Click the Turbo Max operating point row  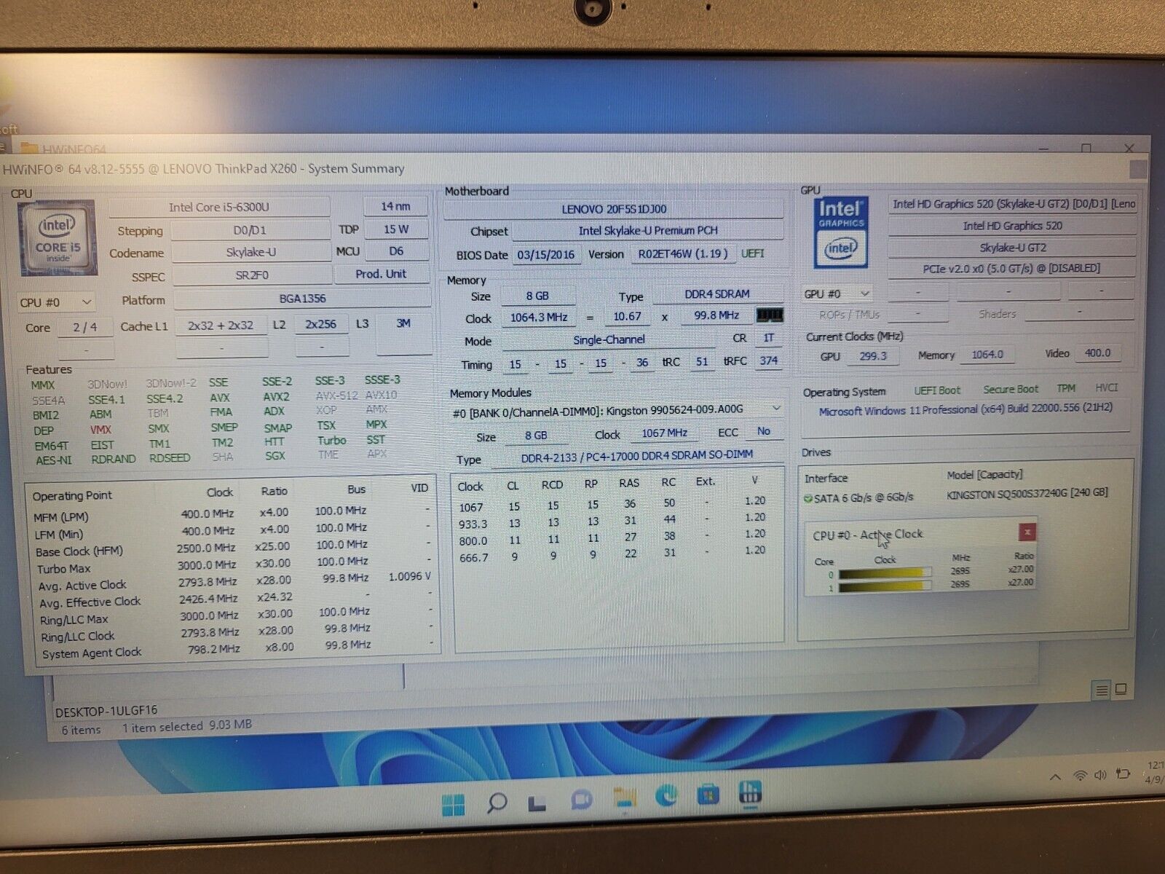232,566
